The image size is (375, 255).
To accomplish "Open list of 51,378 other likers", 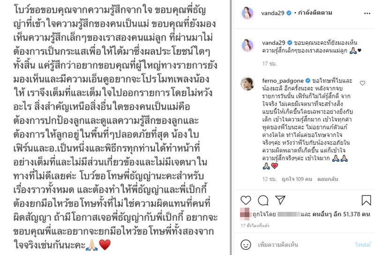I will click(x=341, y=214).
